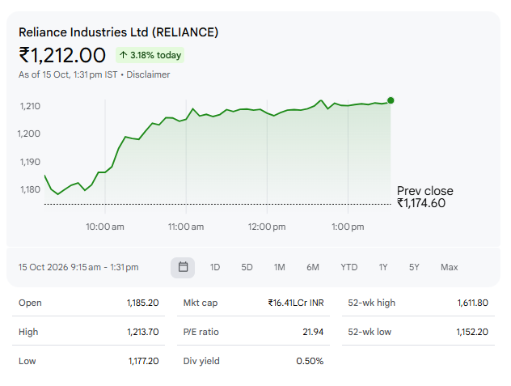Click the Prev close ₹1,174.60 label
Screen dimensions: 511x386
425,197
